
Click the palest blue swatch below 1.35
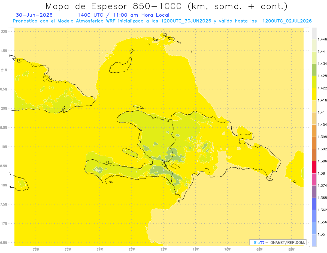click(314, 240)
